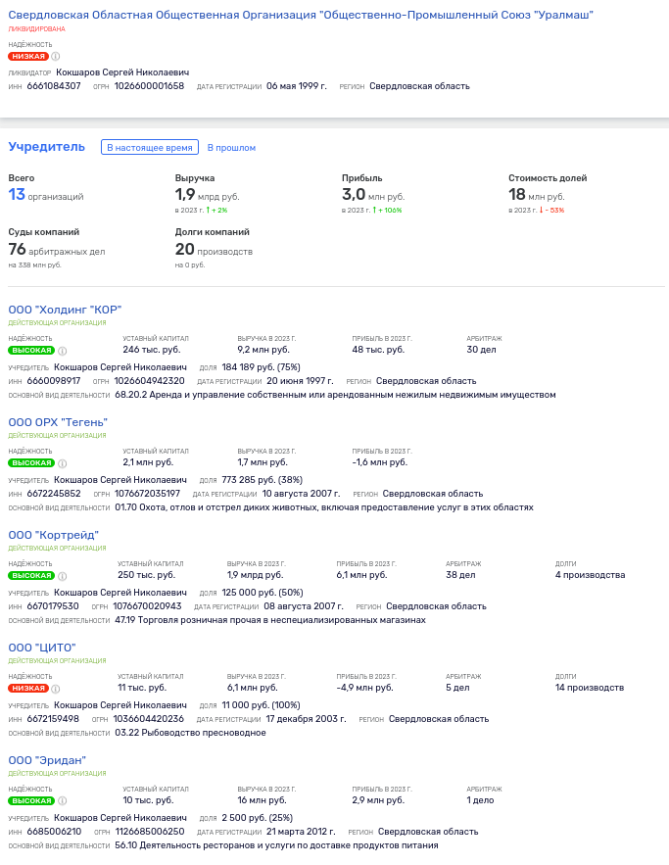Click info icon next to Тегень reliability badge
This screenshot has width=669, height=865.
tap(63, 463)
